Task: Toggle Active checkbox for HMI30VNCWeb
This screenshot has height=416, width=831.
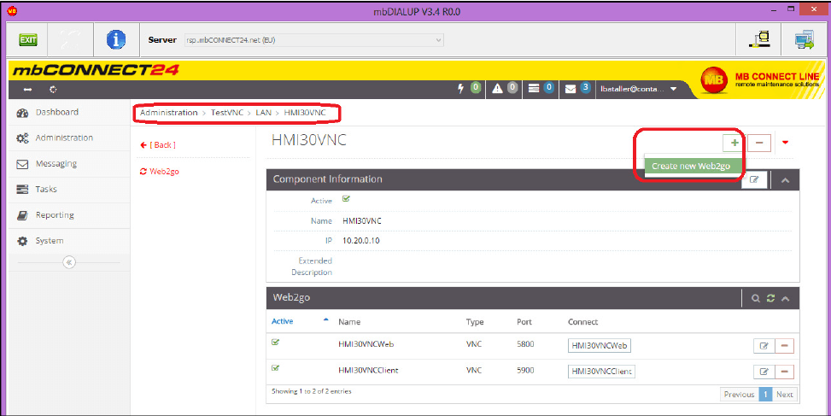Action: tap(276, 343)
